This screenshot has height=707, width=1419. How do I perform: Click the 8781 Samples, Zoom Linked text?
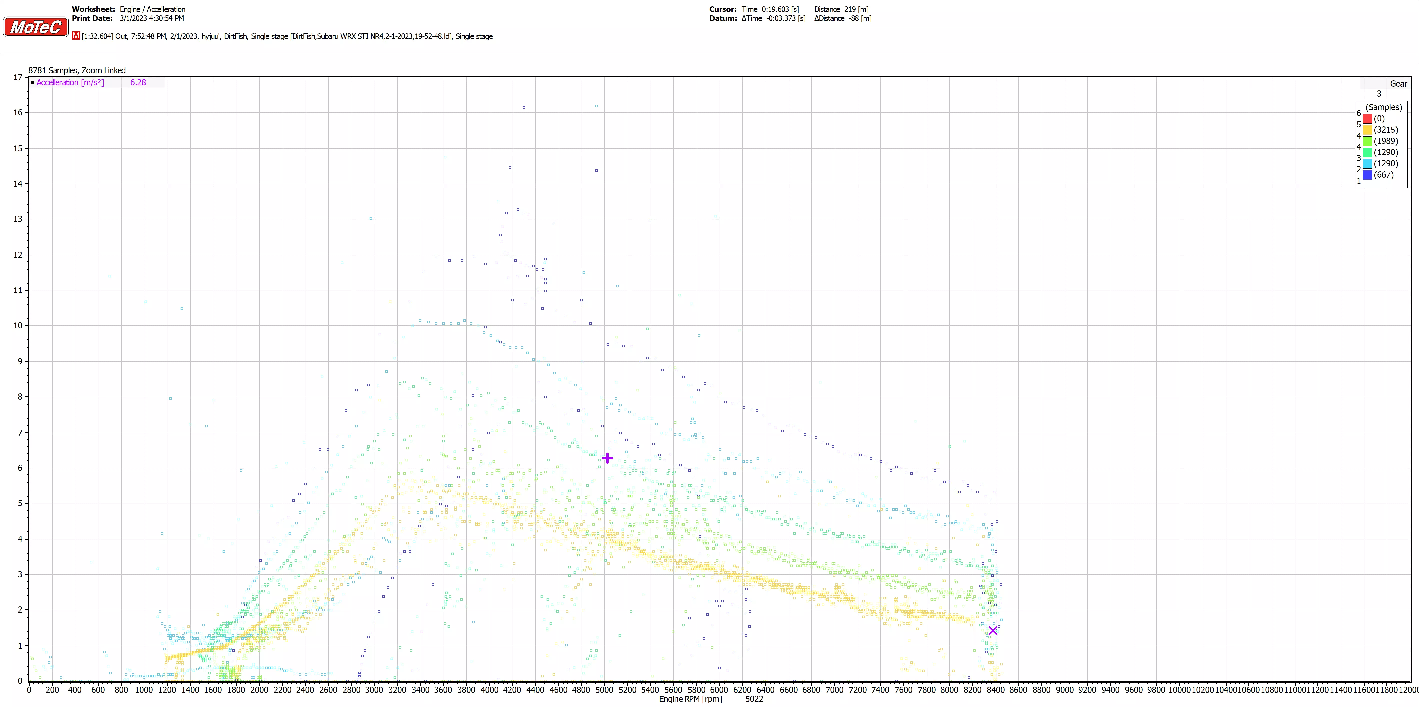(x=77, y=70)
